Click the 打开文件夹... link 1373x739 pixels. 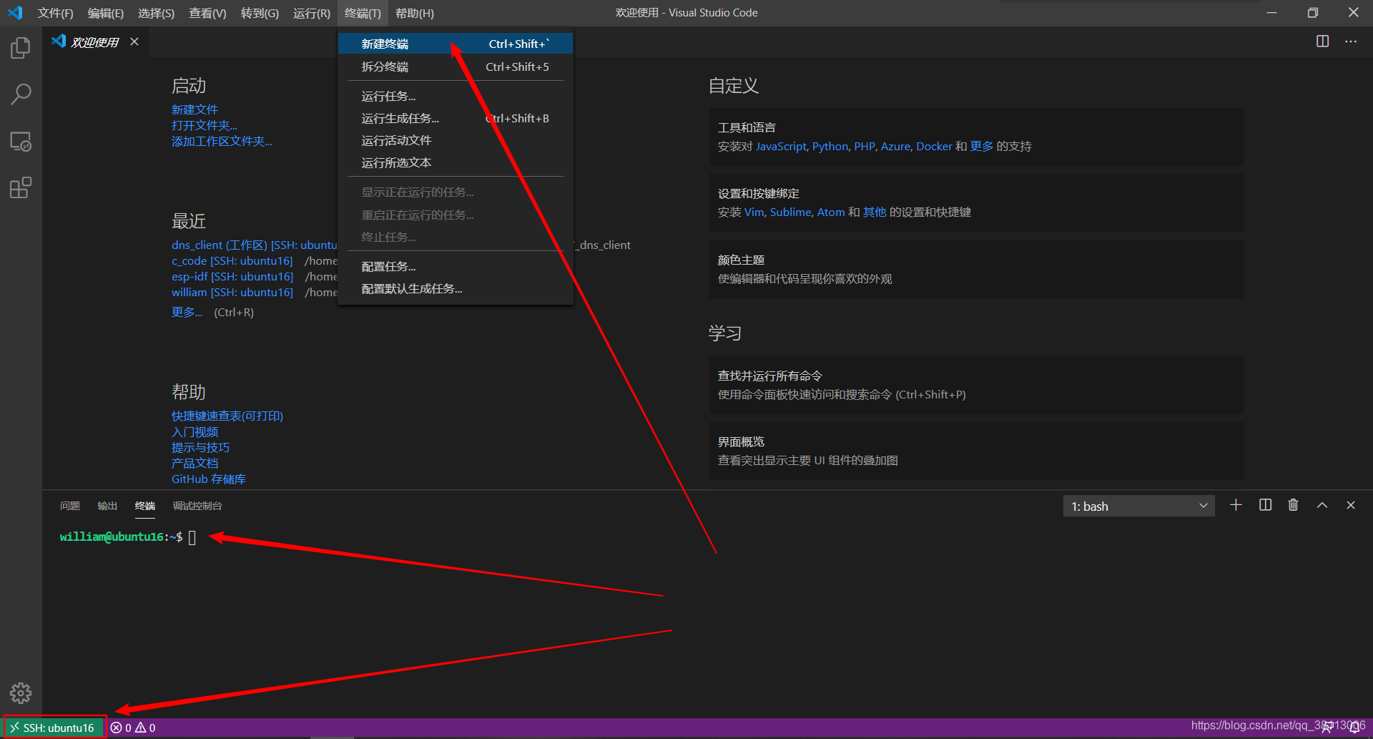[x=205, y=125]
